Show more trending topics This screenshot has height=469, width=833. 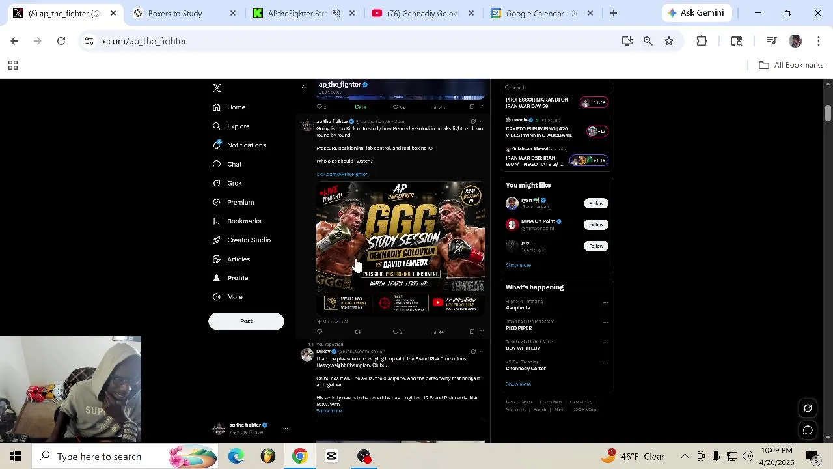[x=518, y=384]
